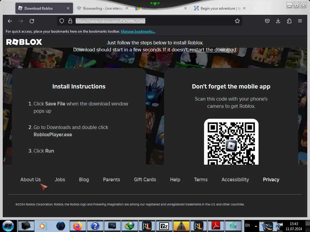Open the dark monitor taskbar icon

[112, 226]
